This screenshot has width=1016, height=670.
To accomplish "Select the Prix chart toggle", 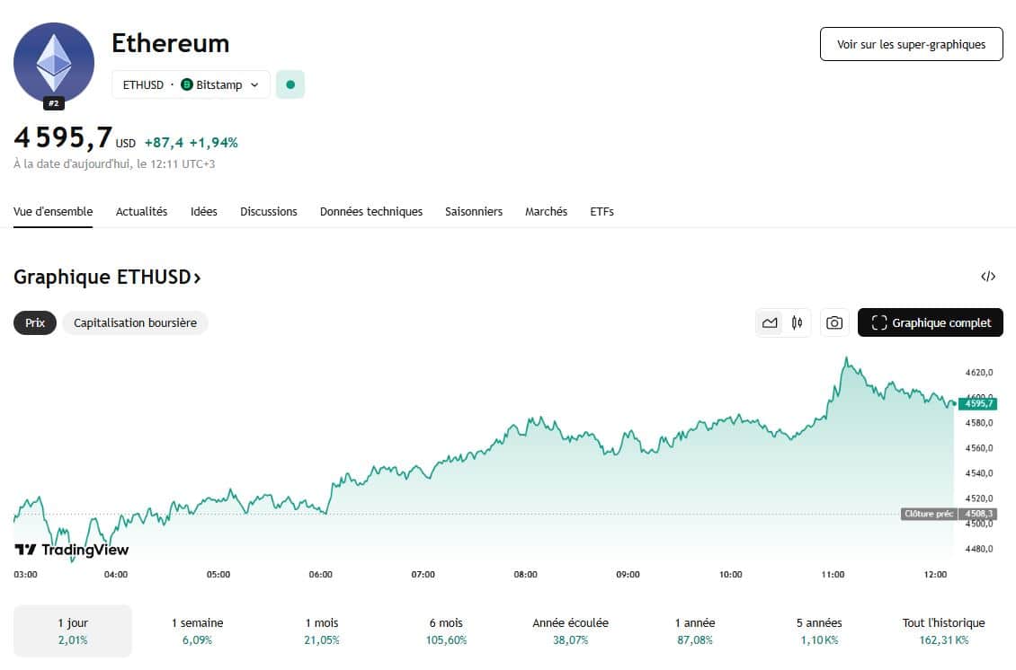I will pyautogui.click(x=35, y=323).
